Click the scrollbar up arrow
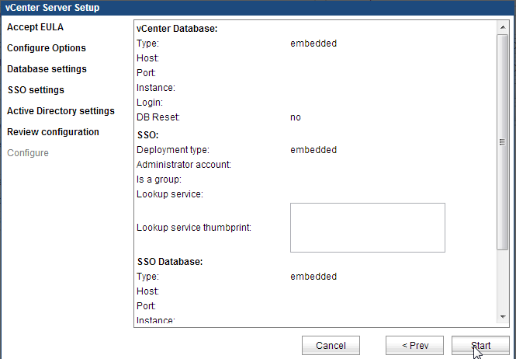This screenshot has height=359, width=516. (x=502, y=27)
